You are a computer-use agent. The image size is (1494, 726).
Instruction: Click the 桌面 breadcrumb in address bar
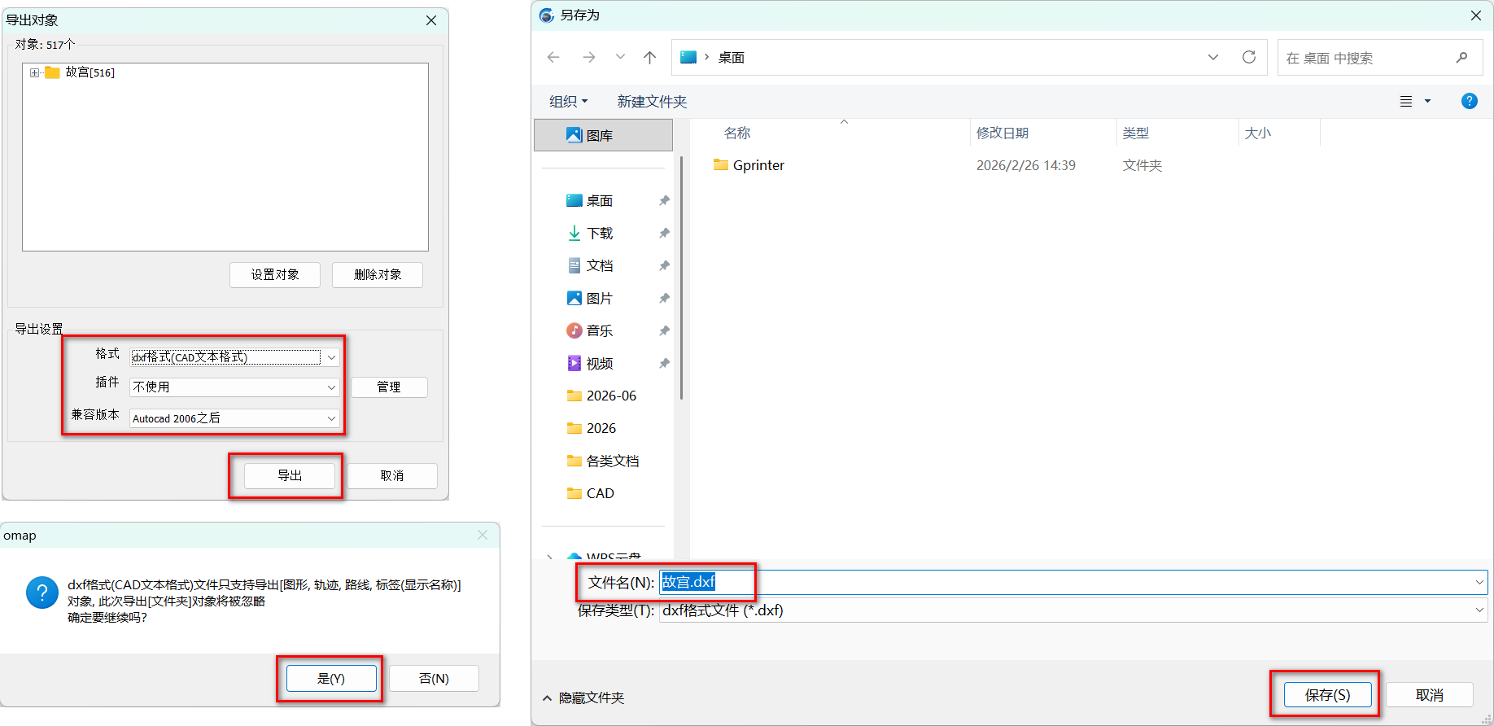click(731, 58)
